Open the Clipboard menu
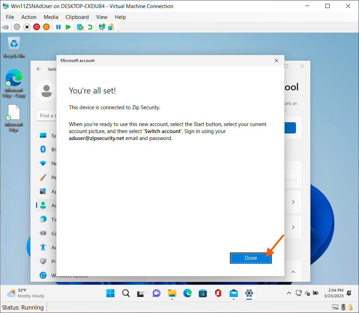This screenshot has width=359, height=313. pos(77,17)
